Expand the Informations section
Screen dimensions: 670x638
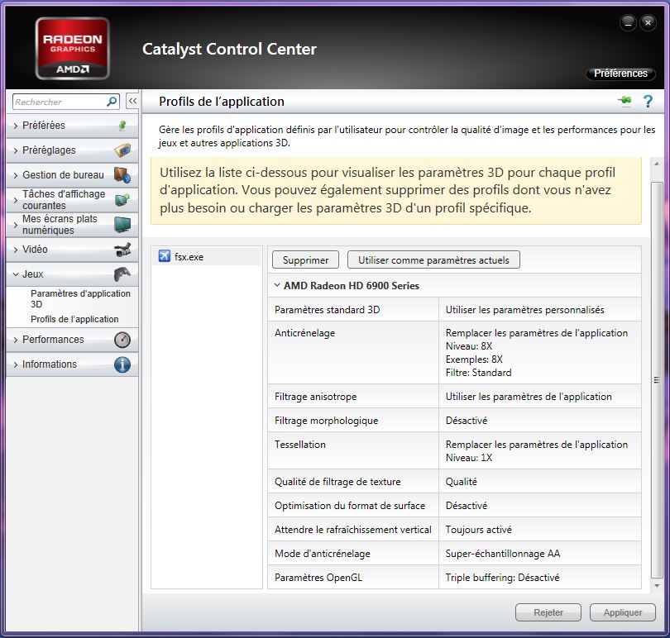point(72,364)
